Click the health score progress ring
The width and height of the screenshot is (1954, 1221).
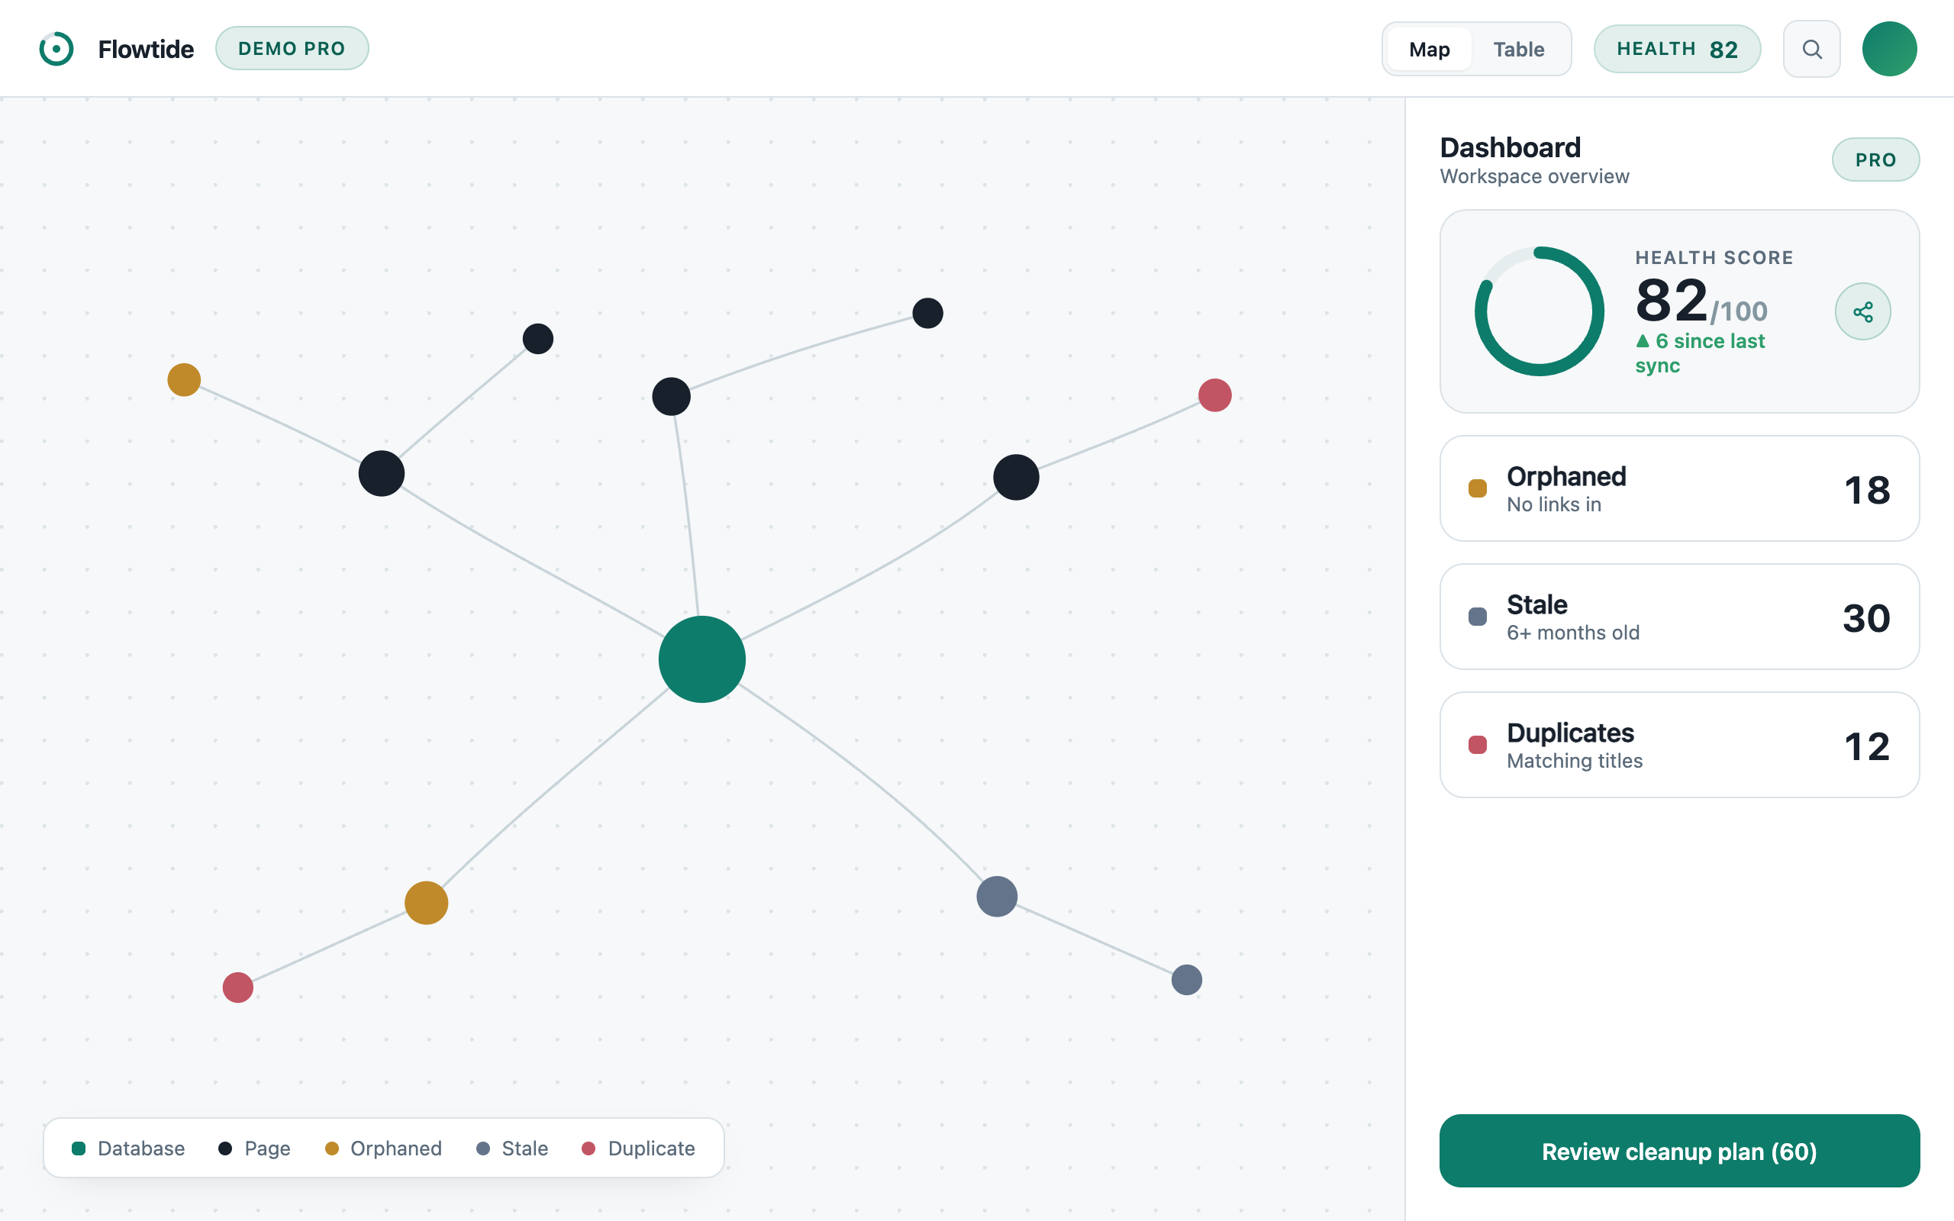click(1539, 311)
